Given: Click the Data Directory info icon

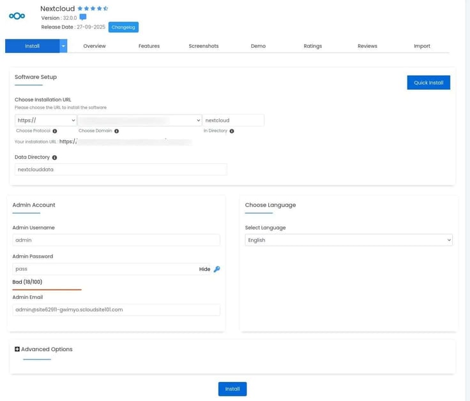Looking at the screenshot, I should 54,157.
